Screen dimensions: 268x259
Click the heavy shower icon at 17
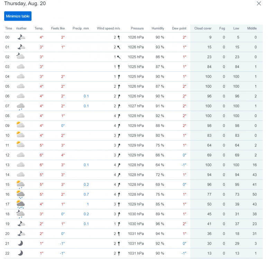point(20,204)
